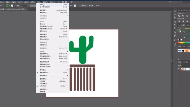Adjust the C cyan slider in Color panel

pyautogui.click(x=187, y=29)
